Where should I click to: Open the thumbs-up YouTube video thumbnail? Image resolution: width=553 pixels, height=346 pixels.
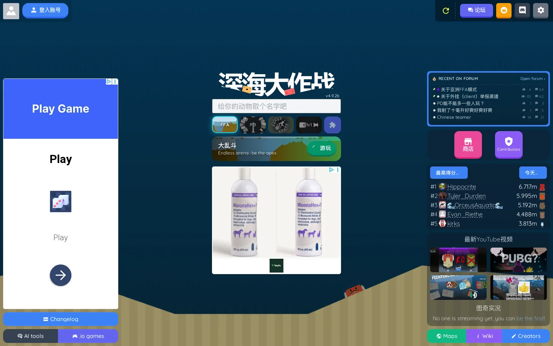point(518,288)
